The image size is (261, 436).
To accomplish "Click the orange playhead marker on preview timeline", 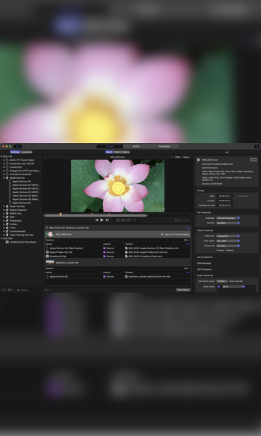I will pyautogui.click(x=60, y=214).
